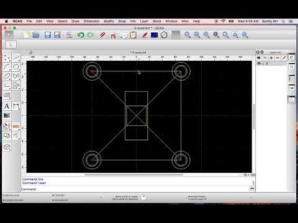Click the Cut scissors icon
Viewport: 298px width, 223px height.
click(113, 35)
